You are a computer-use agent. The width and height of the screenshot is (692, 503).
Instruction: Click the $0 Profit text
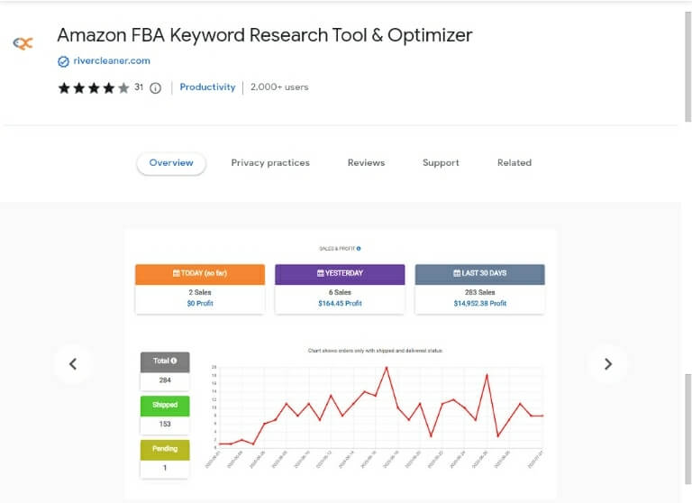tap(200, 304)
